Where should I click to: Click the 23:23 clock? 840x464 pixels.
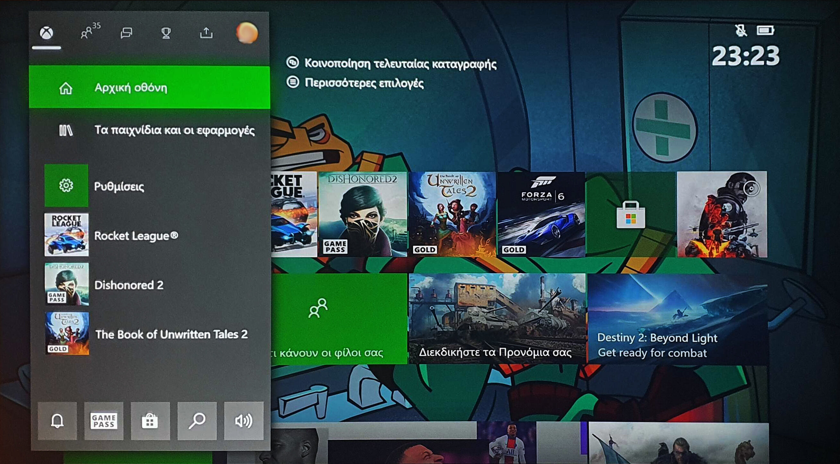tap(746, 56)
